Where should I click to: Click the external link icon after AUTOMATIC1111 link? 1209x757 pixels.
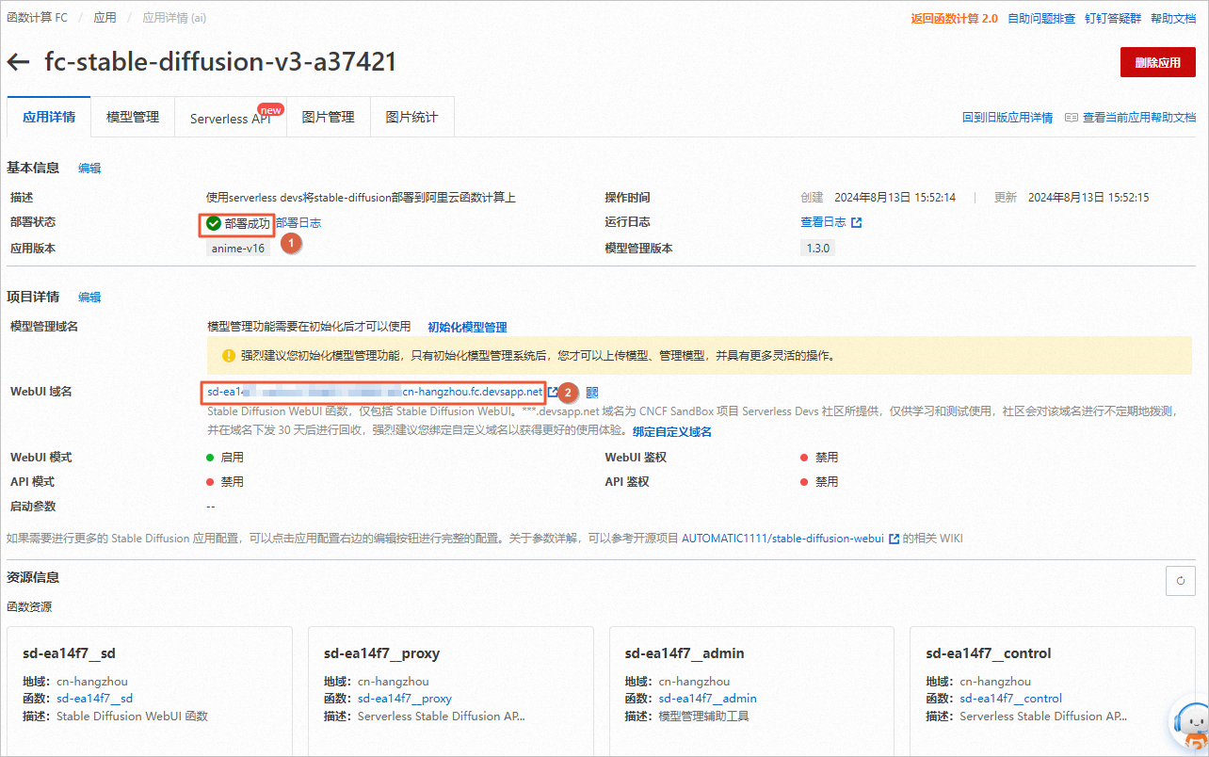click(894, 539)
